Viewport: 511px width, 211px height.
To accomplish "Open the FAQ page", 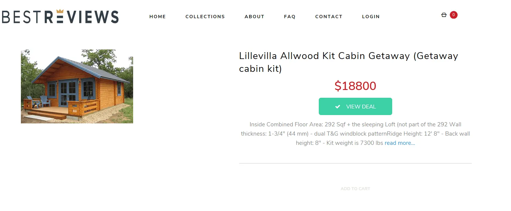I will pyautogui.click(x=290, y=17).
